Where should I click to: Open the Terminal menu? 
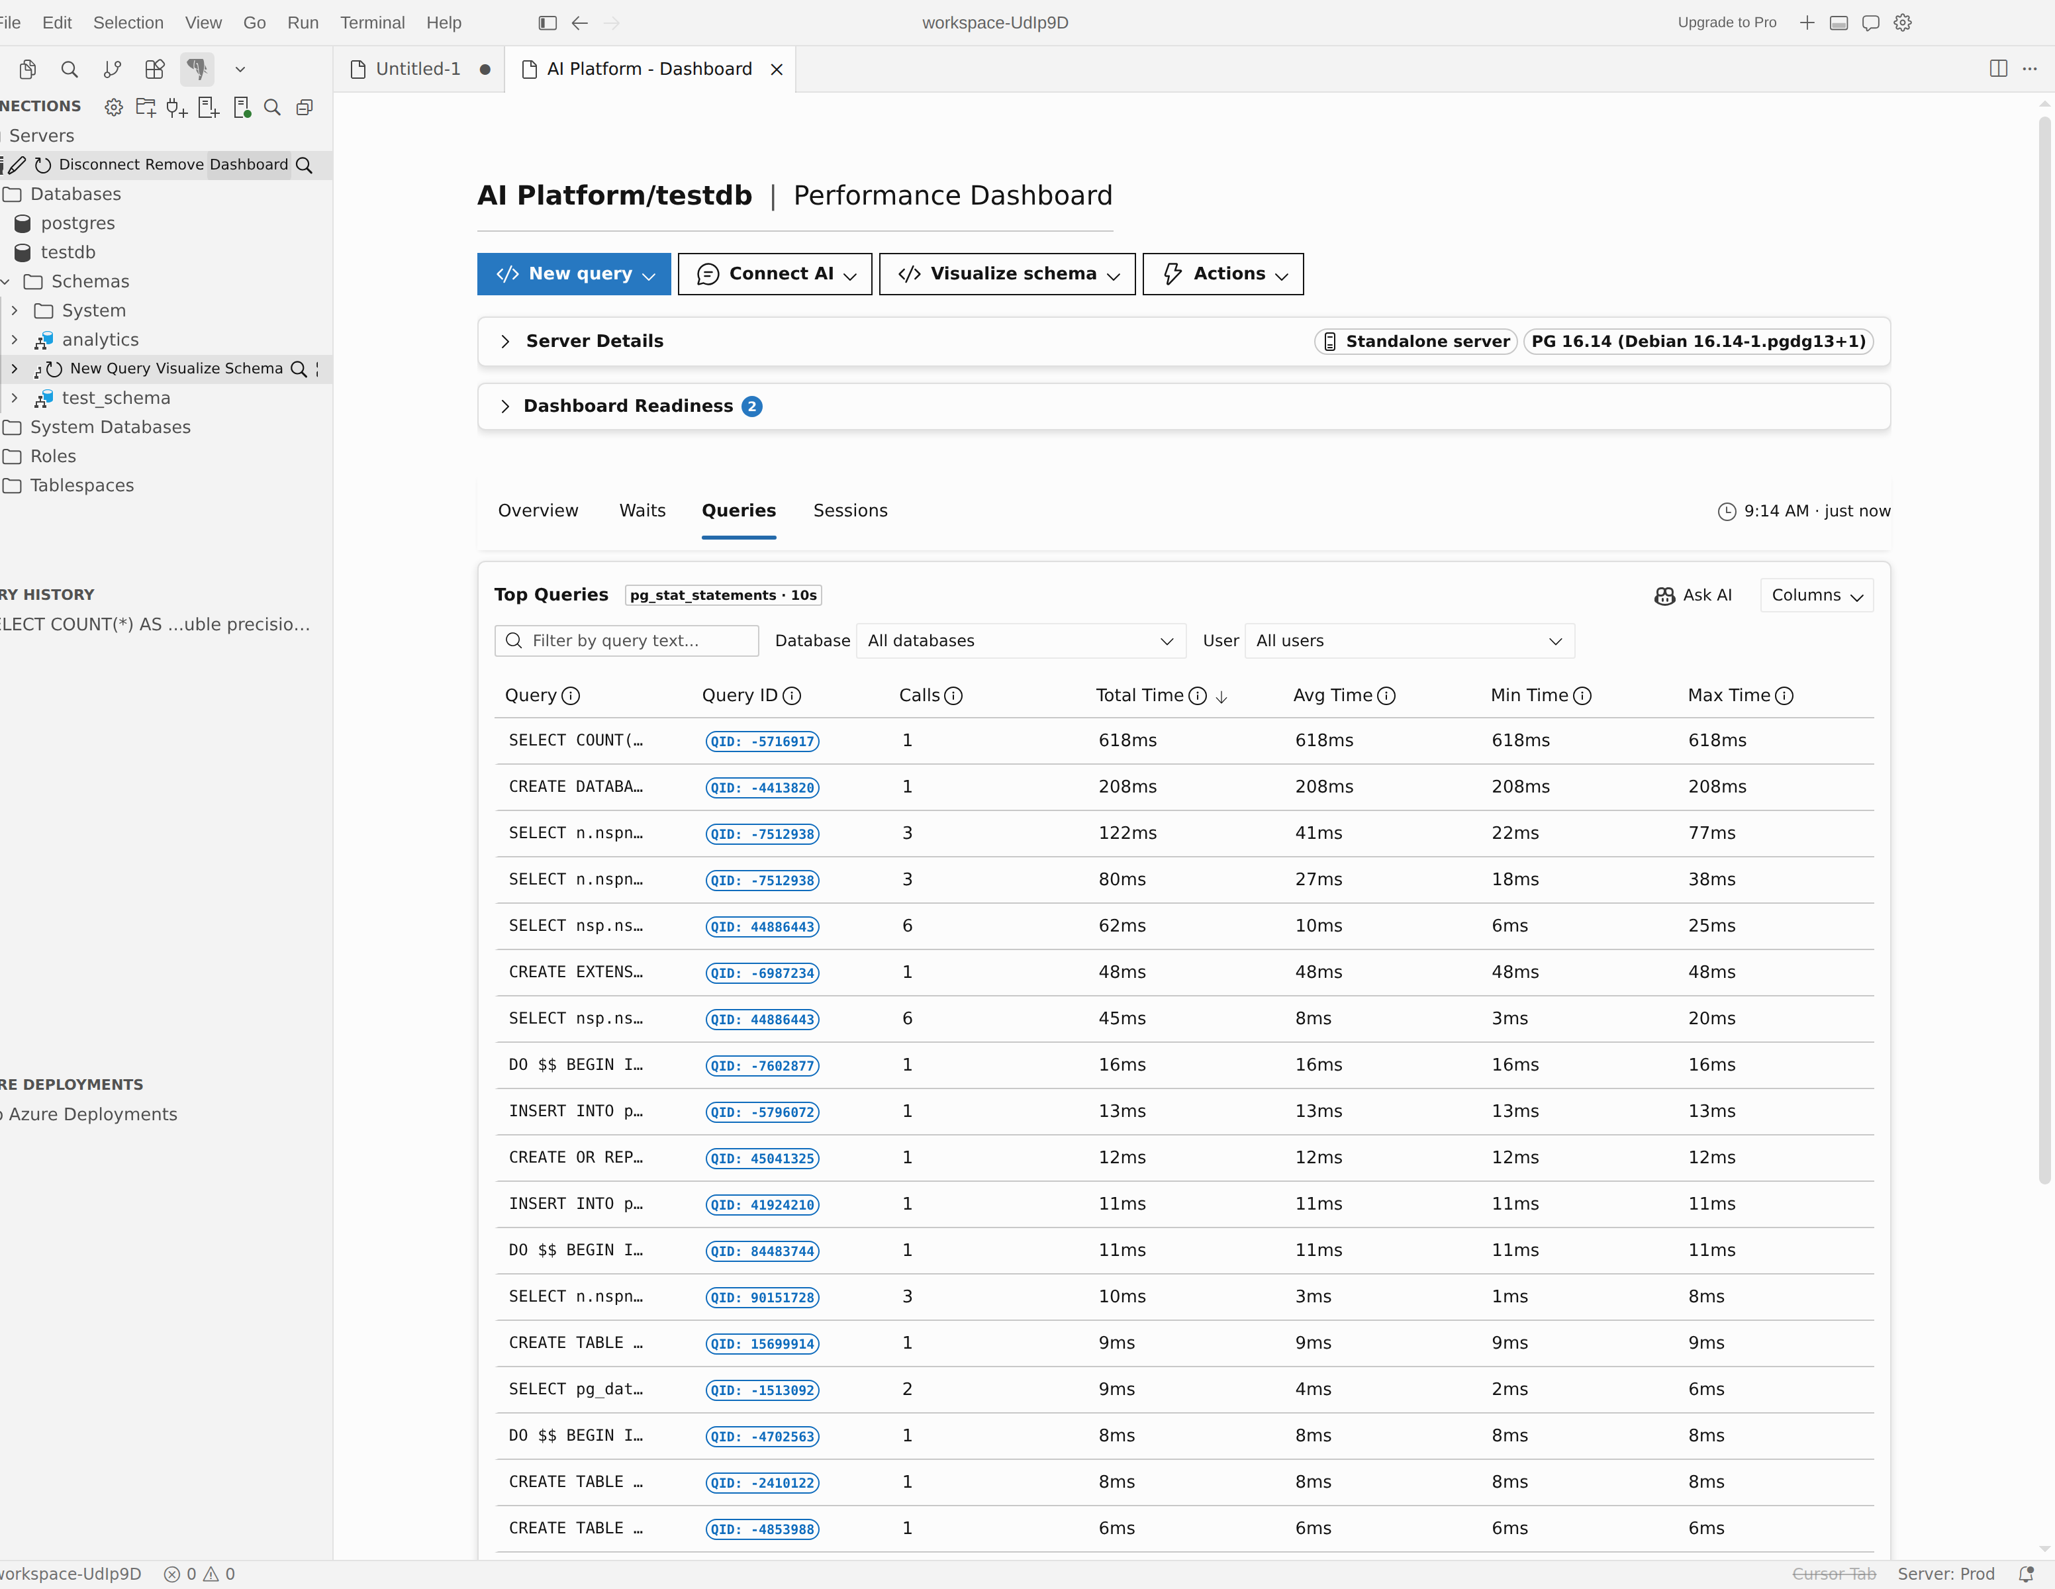pos(371,23)
